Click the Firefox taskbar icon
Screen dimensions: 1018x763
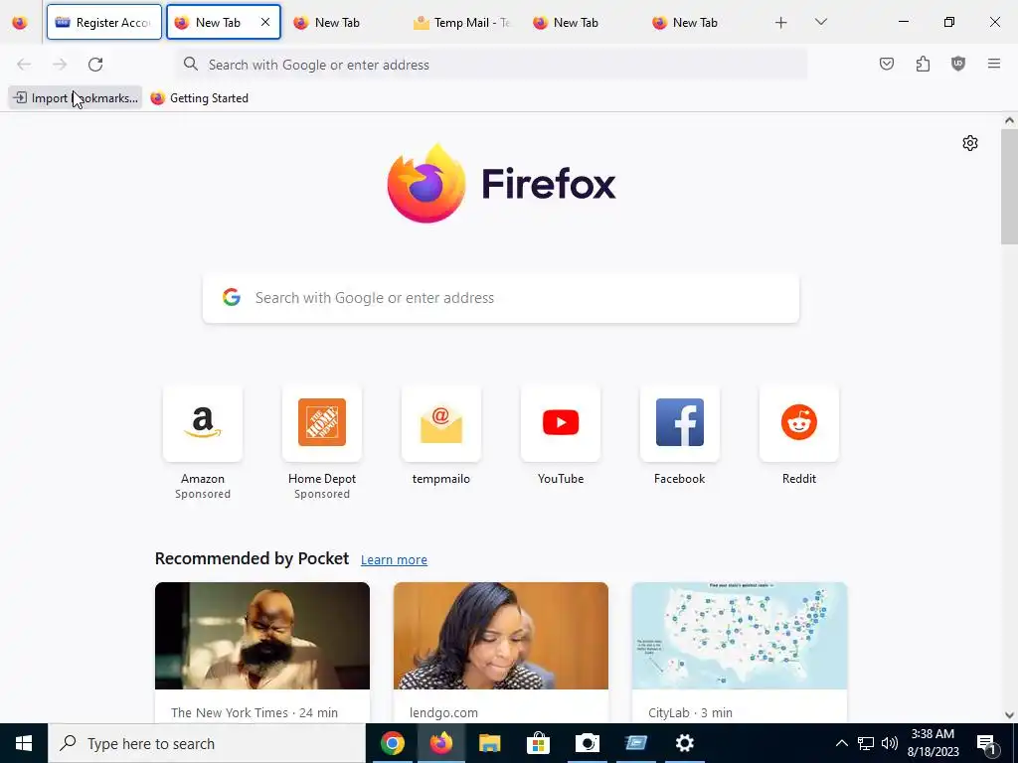point(440,743)
